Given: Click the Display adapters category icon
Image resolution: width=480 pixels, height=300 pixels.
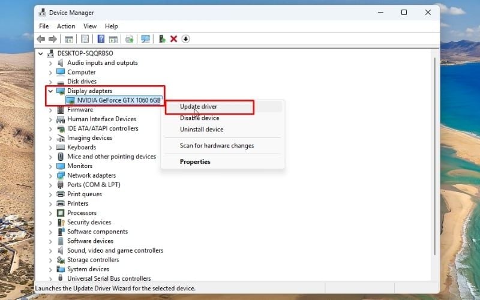Looking at the screenshot, I should point(61,91).
